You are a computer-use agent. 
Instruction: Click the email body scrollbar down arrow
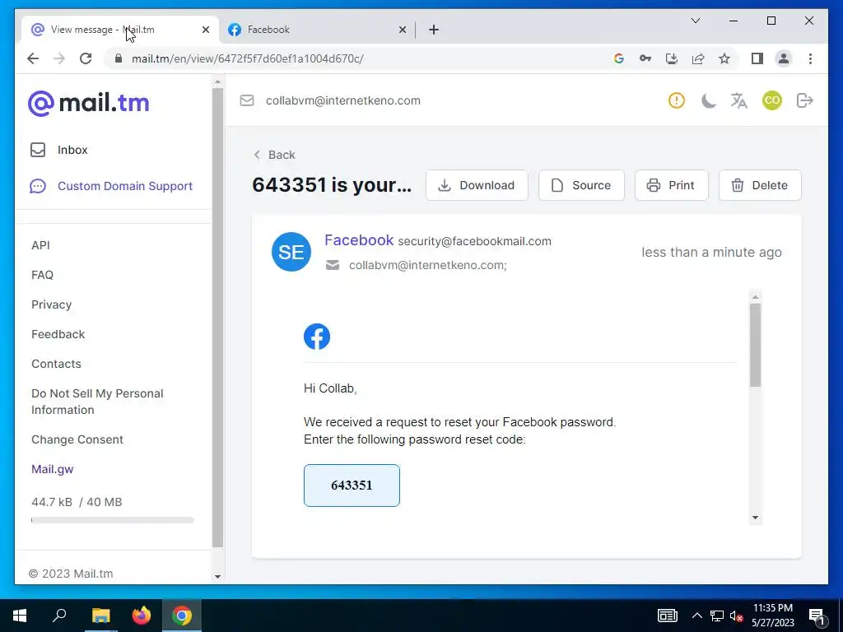click(x=756, y=518)
